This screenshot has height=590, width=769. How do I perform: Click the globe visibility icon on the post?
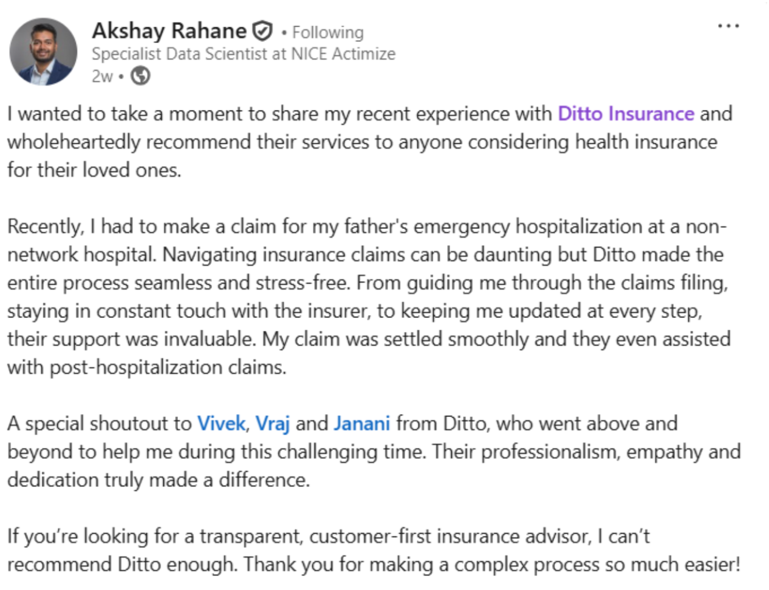point(141,76)
